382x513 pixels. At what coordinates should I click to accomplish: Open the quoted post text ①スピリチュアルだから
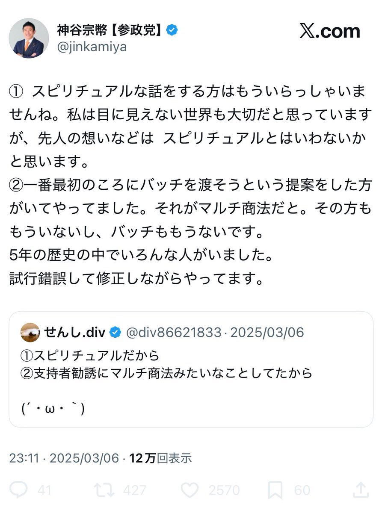pyautogui.click(x=90, y=355)
